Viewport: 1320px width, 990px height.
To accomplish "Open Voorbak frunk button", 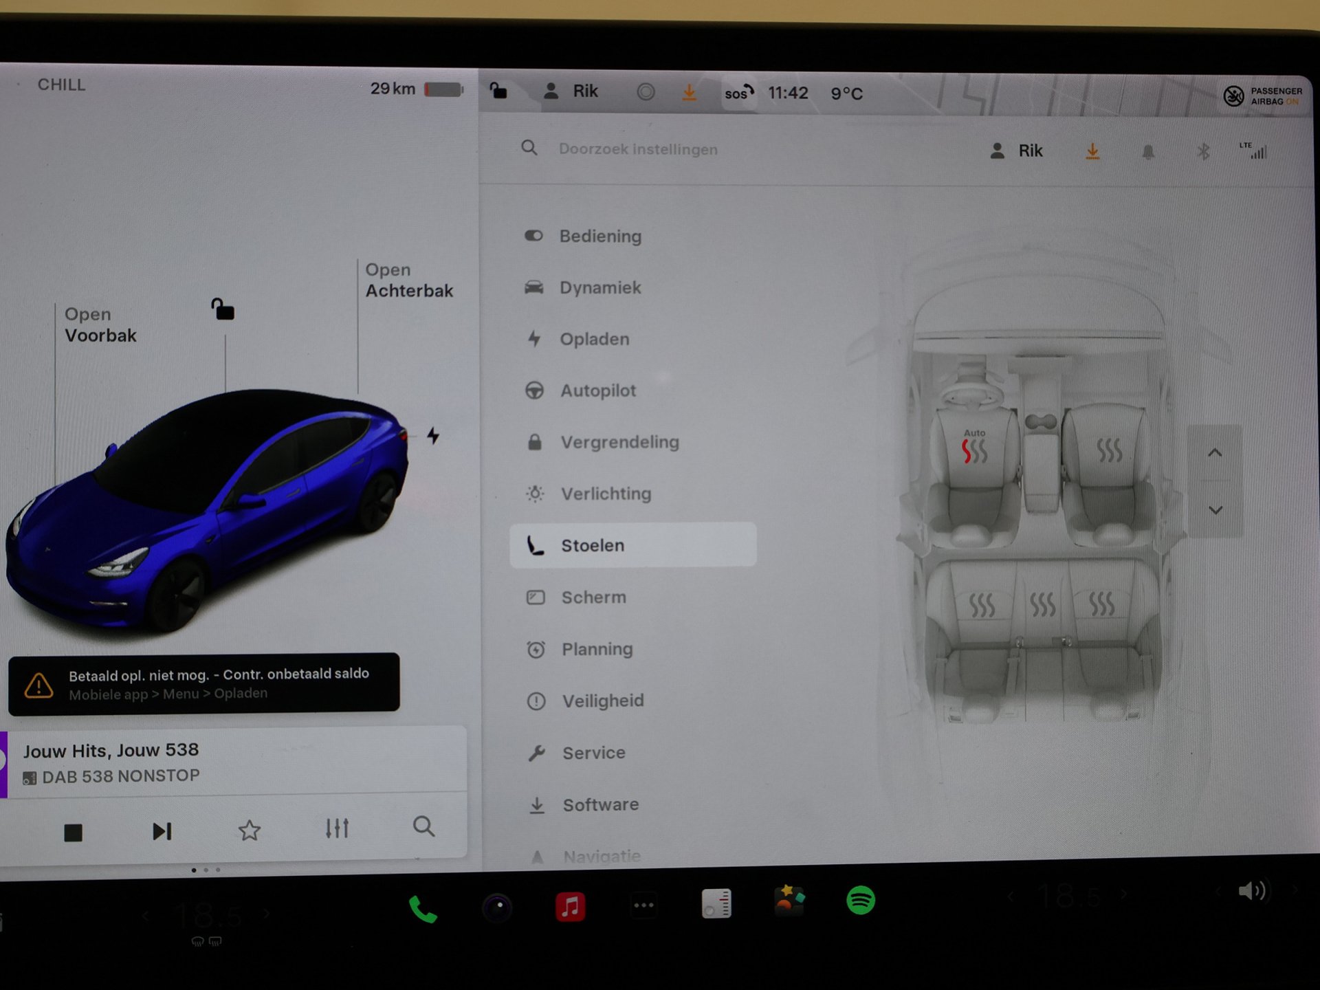I will click(100, 325).
